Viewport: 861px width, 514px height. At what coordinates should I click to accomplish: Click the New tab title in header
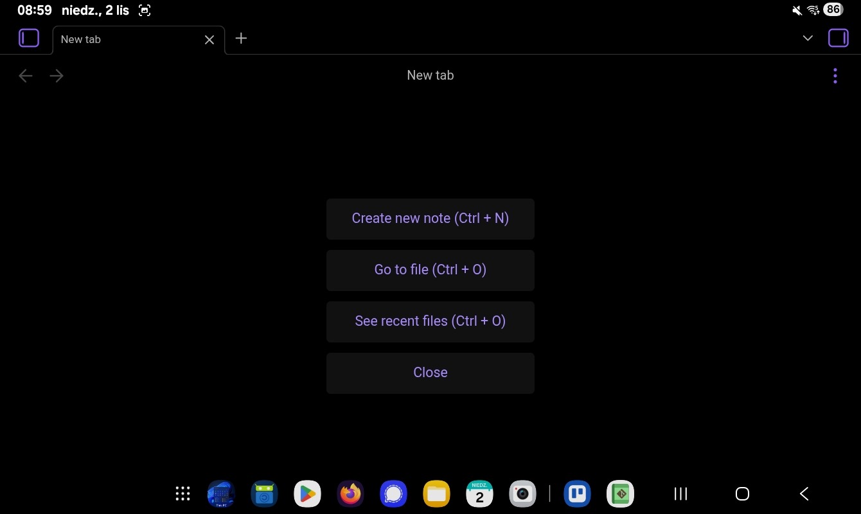point(430,75)
